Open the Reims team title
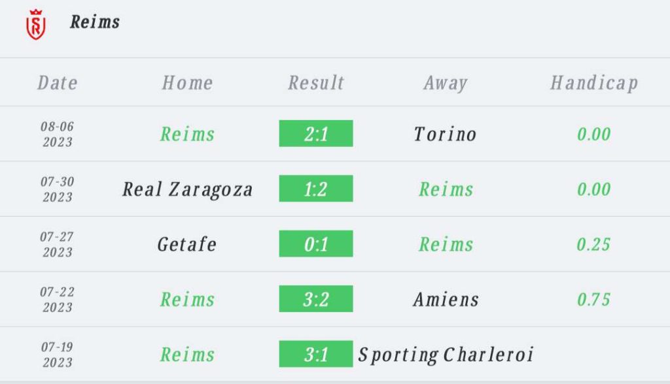Screen dimensions: 670x384 tap(95, 22)
